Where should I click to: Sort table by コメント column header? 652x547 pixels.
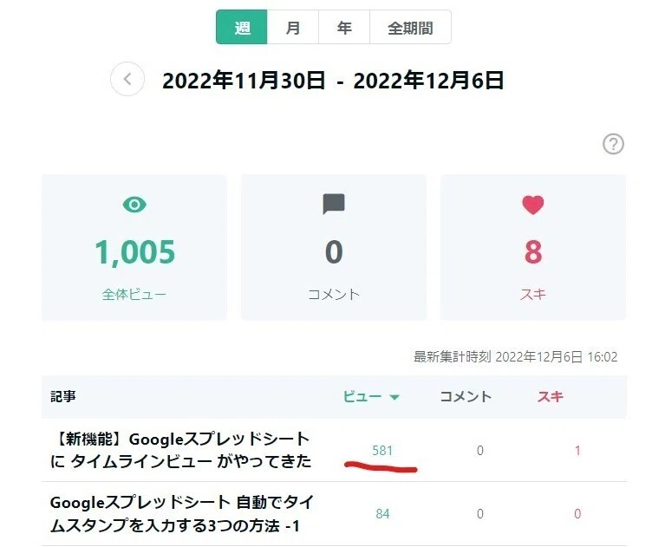coord(466,396)
